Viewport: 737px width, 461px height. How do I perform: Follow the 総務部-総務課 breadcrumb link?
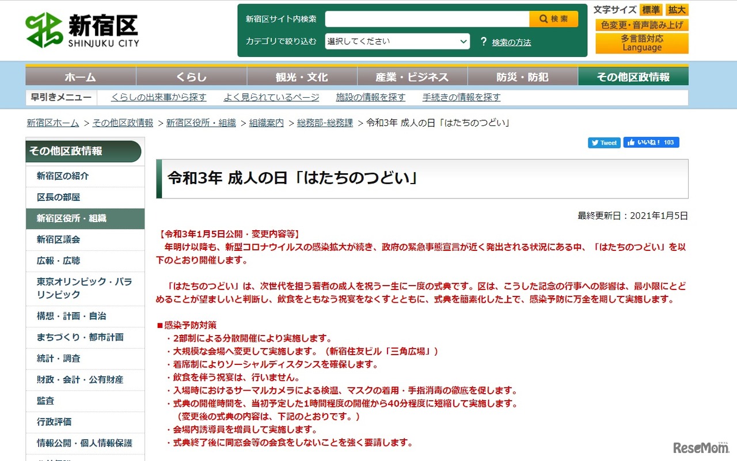pos(325,123)
